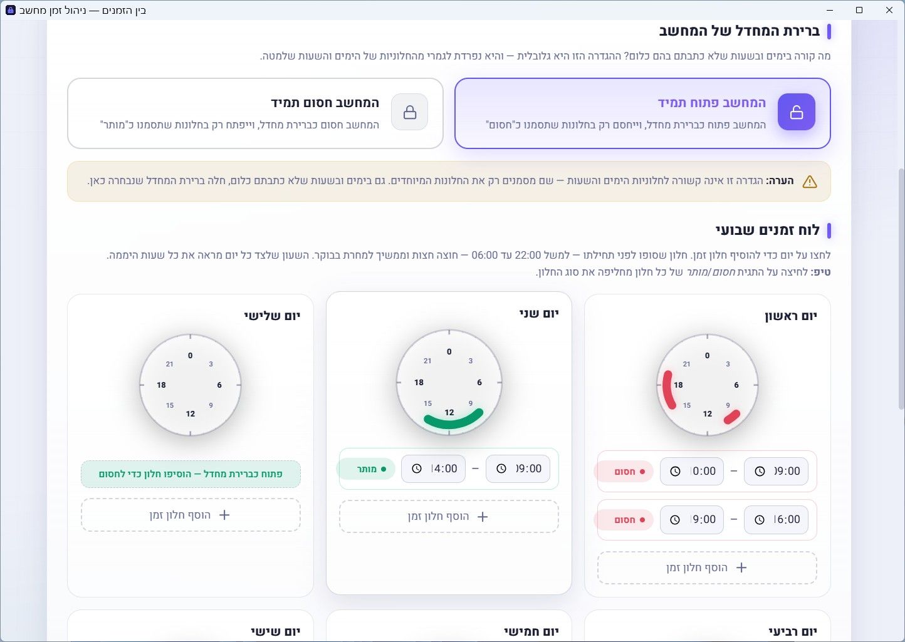Toggle Sunday's second red 'חסום' tag
This screenshot has width=905, height=642.
point(624,519)
